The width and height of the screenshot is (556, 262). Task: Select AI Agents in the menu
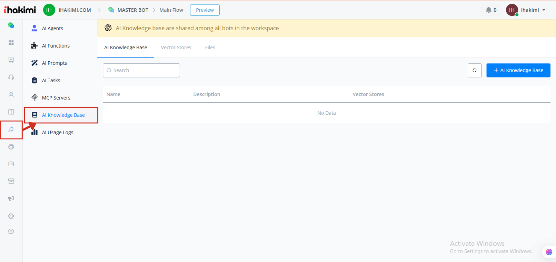point(52,29)
